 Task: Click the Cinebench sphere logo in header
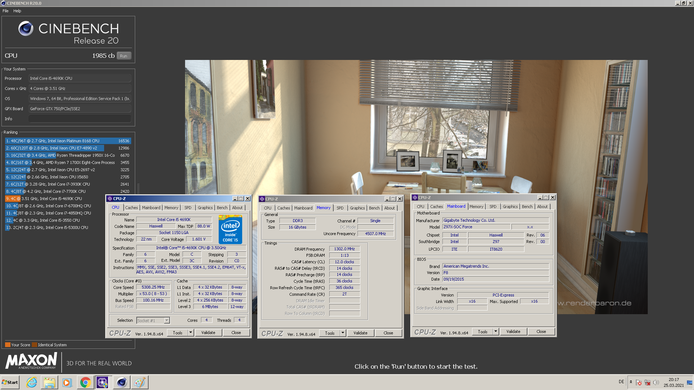click(x=26, y=28)
